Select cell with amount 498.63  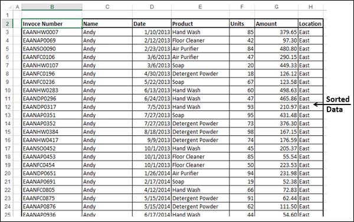pos(276,90)
